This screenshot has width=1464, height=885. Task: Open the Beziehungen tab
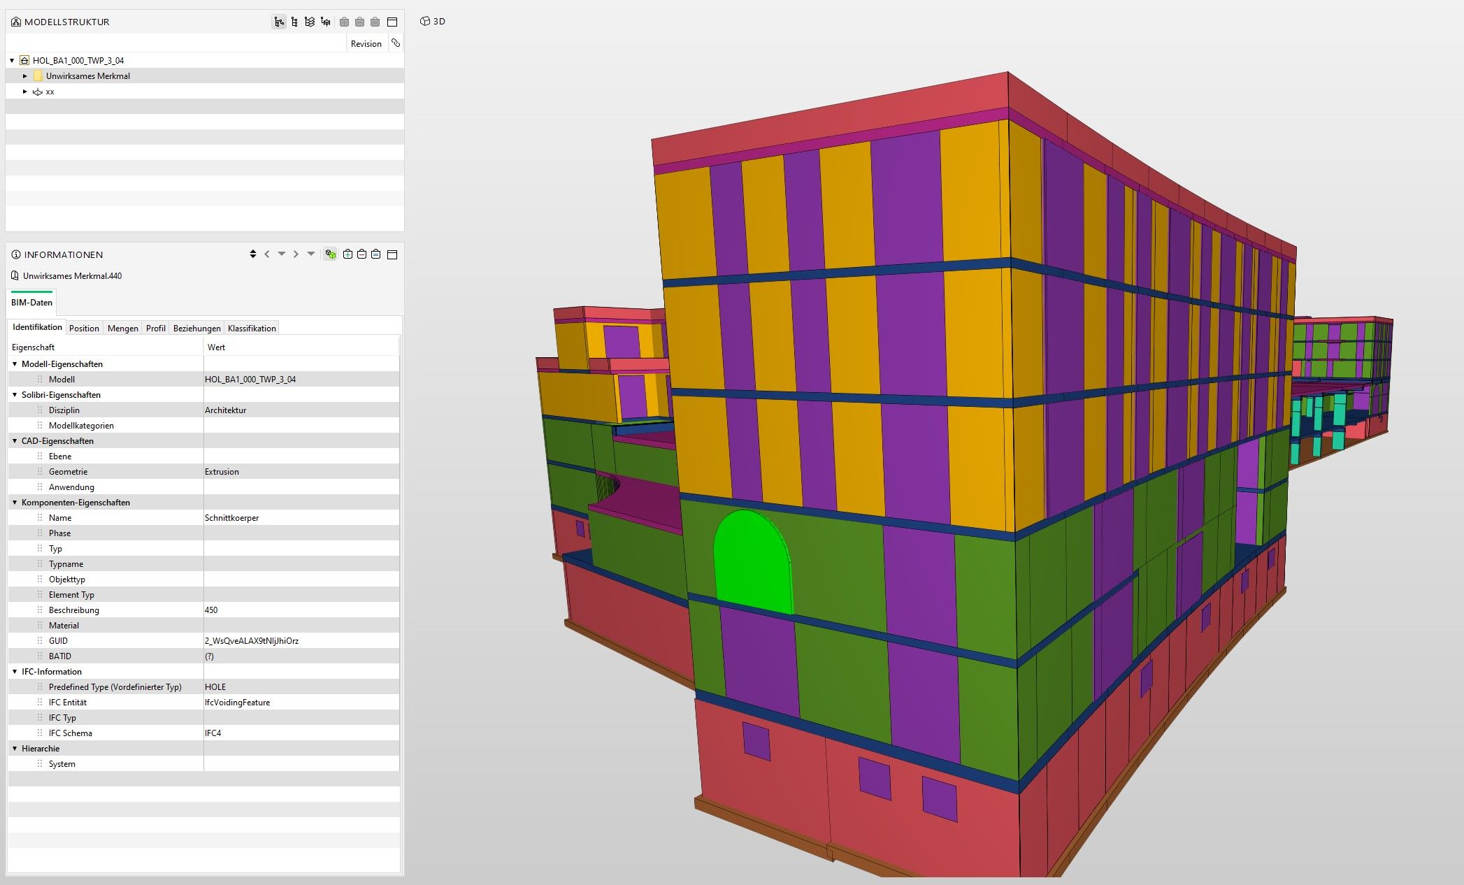click(x=197, y=328)
